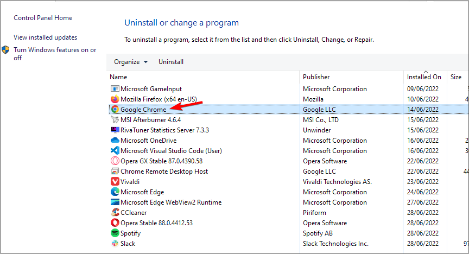Select Microsoft Edge WebView2 Runtime entry
The width and height of the screenshot is (469, 254).
pos(171,202)
